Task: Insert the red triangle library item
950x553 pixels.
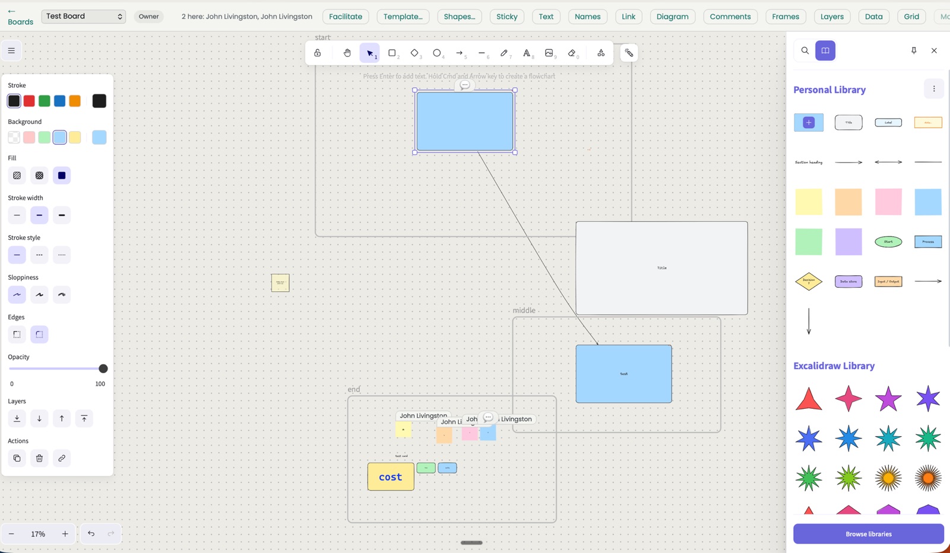Action: (809, 399)
